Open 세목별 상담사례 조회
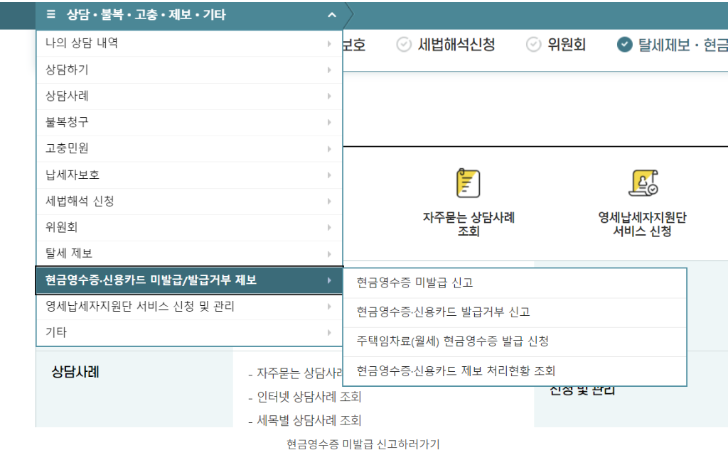The width and height of the screenshot is (728, 450). click(309, 419)
